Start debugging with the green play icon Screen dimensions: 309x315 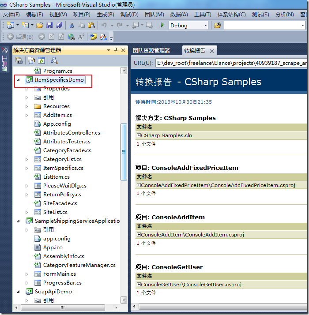click(x=162, y=25)
